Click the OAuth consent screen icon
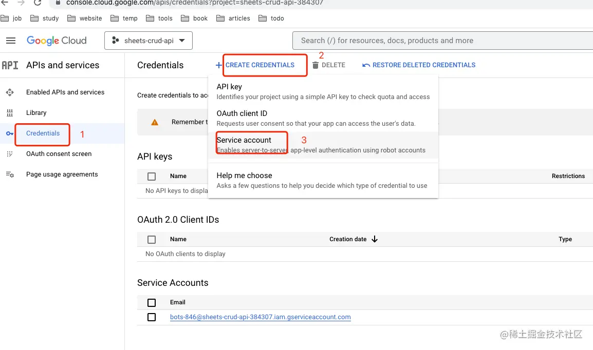 pos(10,154)
